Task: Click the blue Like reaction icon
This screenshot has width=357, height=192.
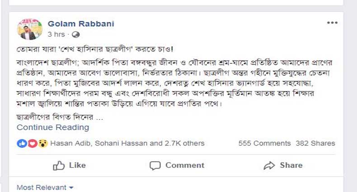Action: click(21, 143)
